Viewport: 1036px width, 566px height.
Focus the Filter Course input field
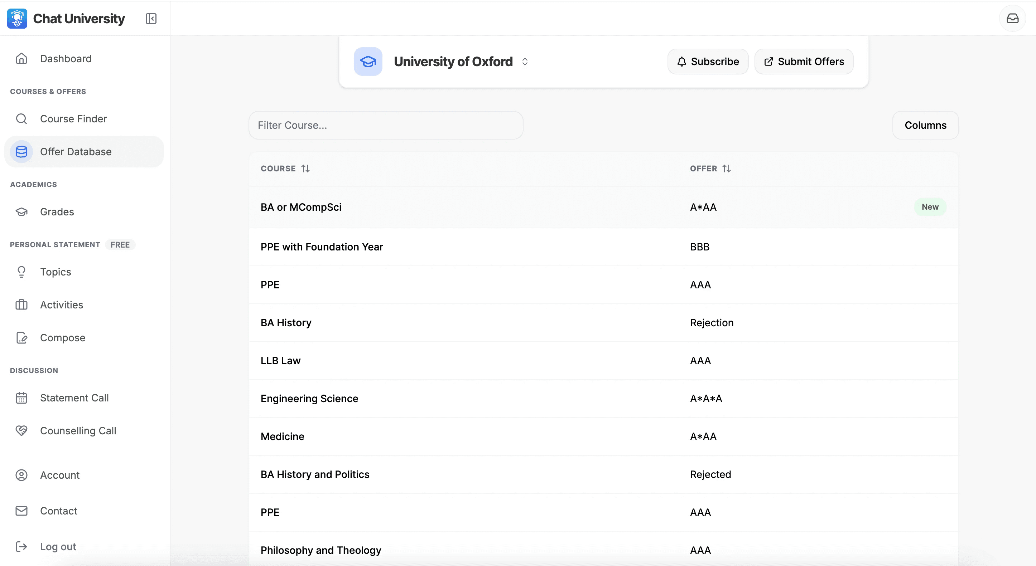click(386, 125)
